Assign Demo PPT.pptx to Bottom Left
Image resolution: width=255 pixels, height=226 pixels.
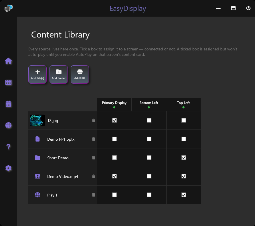point(149,139)
